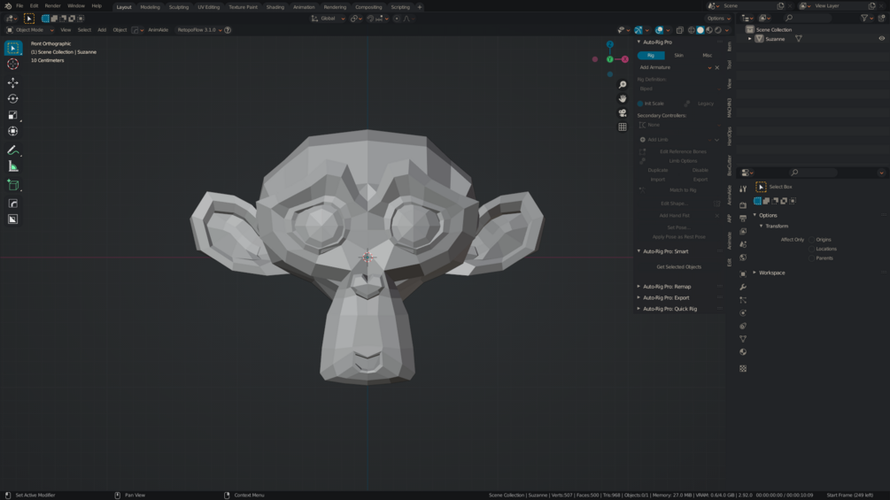890x500 pixels.
Task: Open the UV Editing workspace tab
Action: pyautogui.click(x=209, y=7)
